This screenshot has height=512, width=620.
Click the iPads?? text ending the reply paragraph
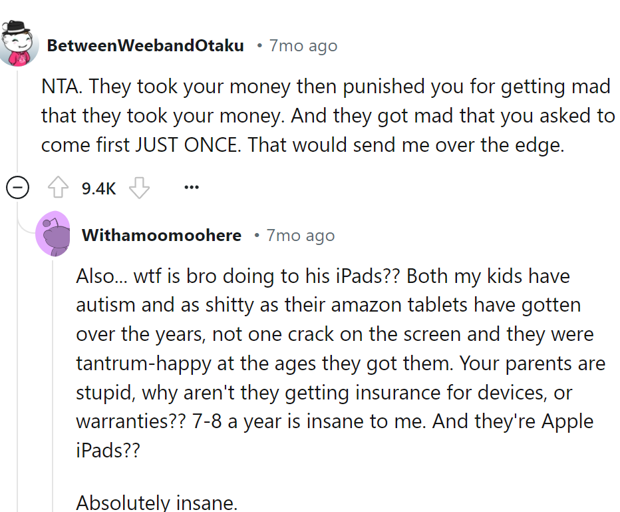[x=108, y=451]
